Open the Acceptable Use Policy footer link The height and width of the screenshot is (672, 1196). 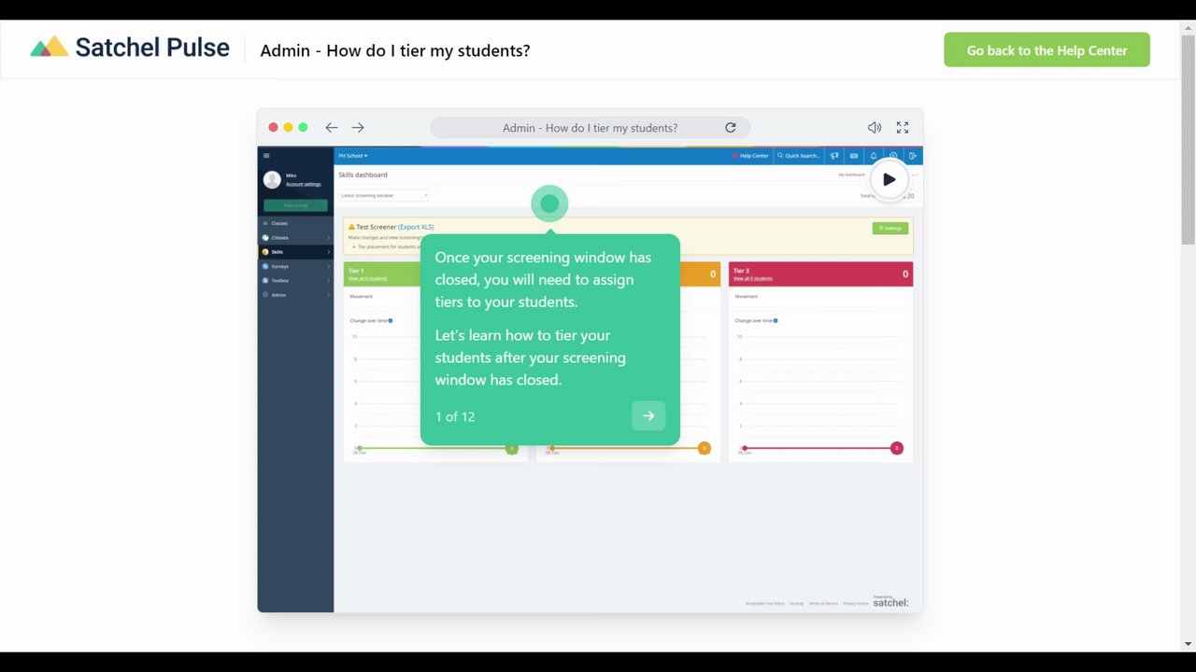765,604
